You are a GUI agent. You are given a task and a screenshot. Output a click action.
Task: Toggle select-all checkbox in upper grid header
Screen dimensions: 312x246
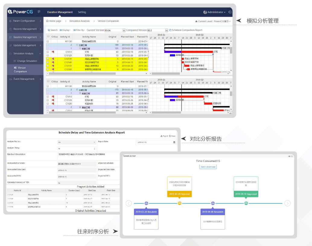(x=48, y=36)
